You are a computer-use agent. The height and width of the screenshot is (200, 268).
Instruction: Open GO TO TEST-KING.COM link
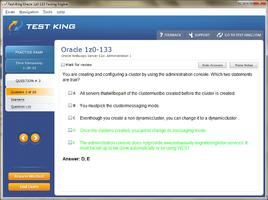pyautogui.click(x=243, y=35)
